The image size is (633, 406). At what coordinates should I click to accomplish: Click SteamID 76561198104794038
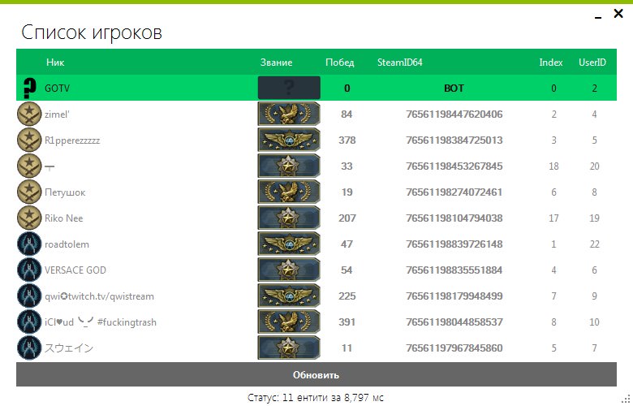[454, 218]
